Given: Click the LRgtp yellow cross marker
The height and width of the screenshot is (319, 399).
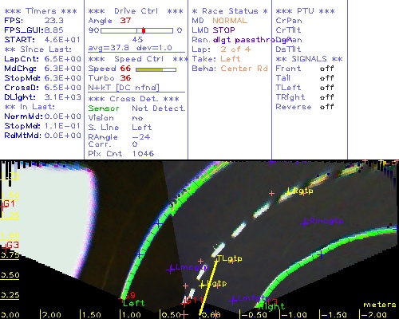Looking at the screenshot, I should [x=290, y=191].
